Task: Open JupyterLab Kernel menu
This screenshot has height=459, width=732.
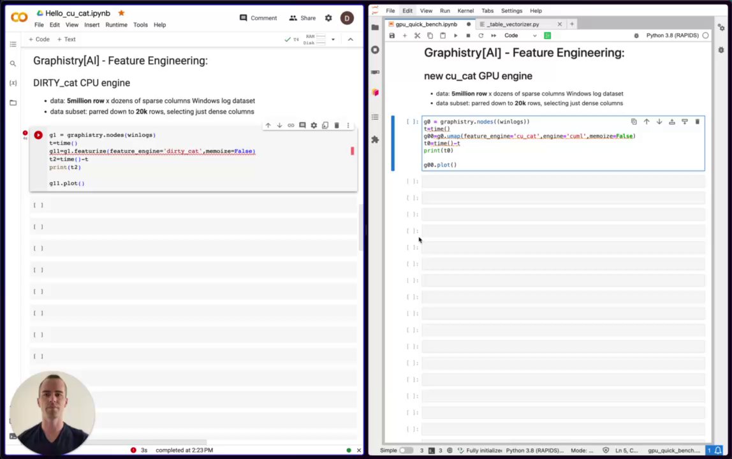Action: pos(465,11)
